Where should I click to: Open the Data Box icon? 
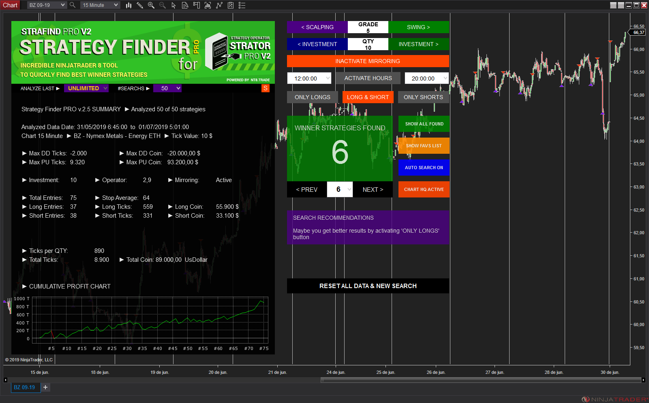pos(185,5)
